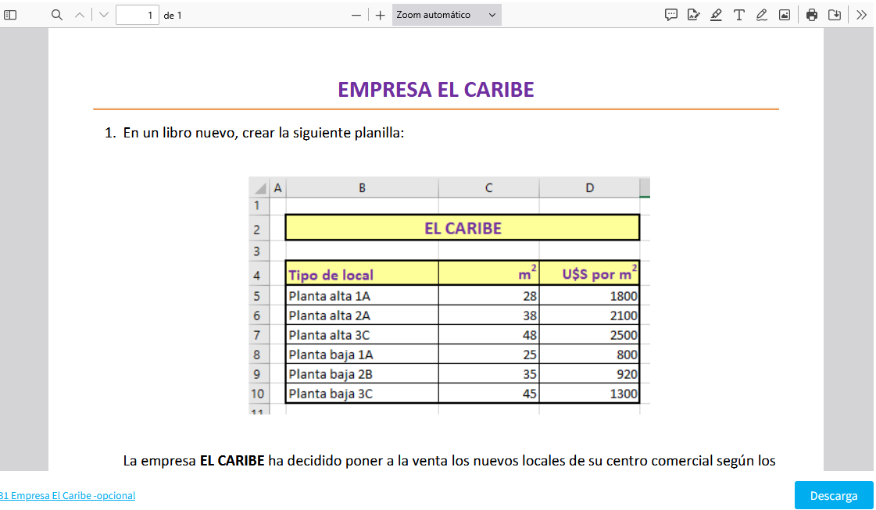The width and height of the screenshot is (876, 510).
Task: Click the Descarga button
Action: 833,495
